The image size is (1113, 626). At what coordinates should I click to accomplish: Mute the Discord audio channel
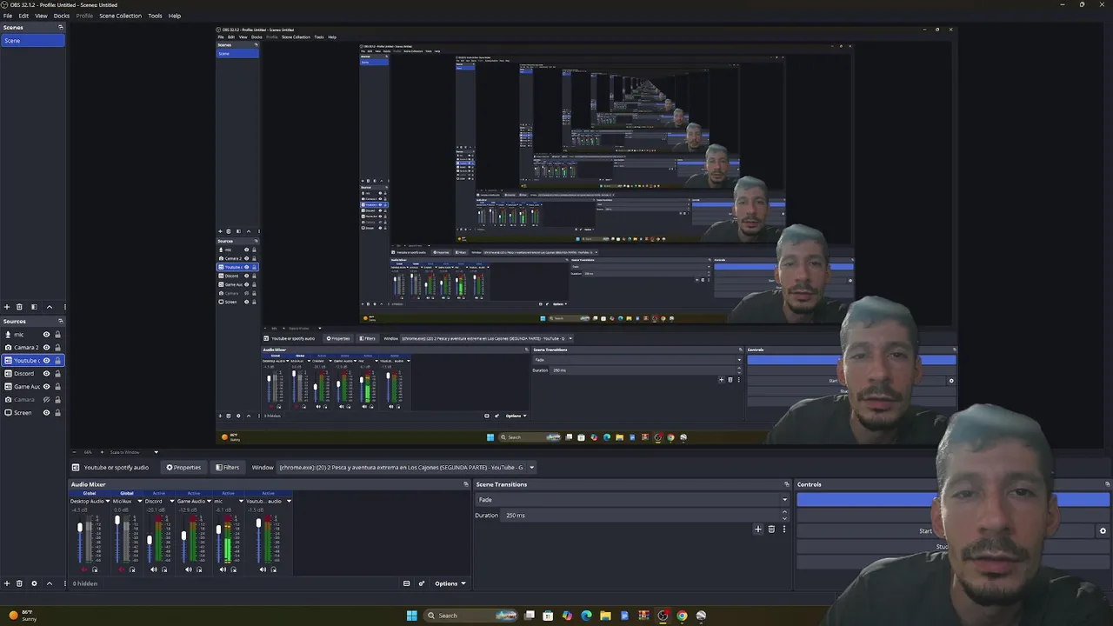pos(154,569)
